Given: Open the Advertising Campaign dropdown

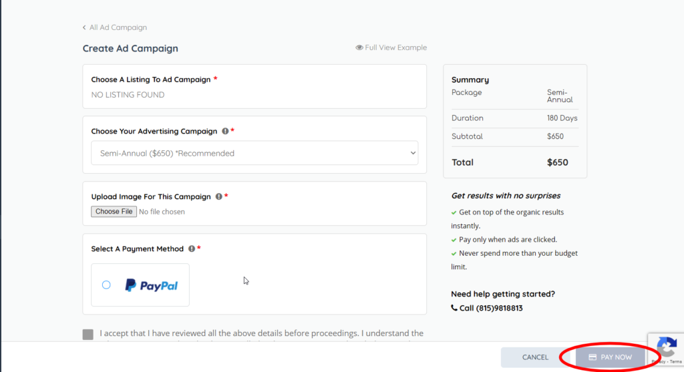Looking at the screenshot, I should [x=254, y=154].
